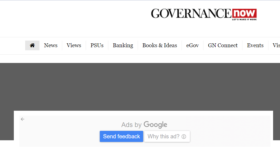This screenshot has height=156, width=280.
Task: Click the Ads by Google label
Action: (x=144, y=125)
